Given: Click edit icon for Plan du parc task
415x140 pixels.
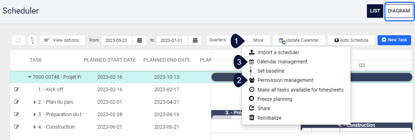Looking at the screenshot, I should tap(16, 102).
